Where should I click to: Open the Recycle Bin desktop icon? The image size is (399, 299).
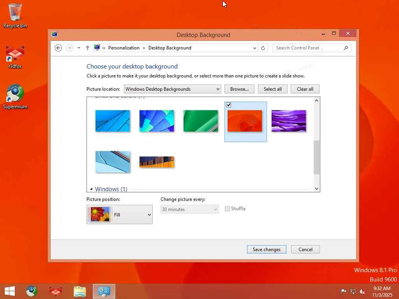coord(15,16)
